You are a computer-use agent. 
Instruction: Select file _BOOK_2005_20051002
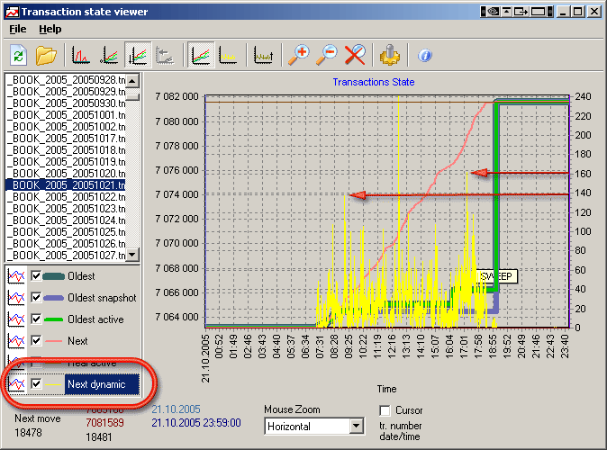click(x=66, y=127)
